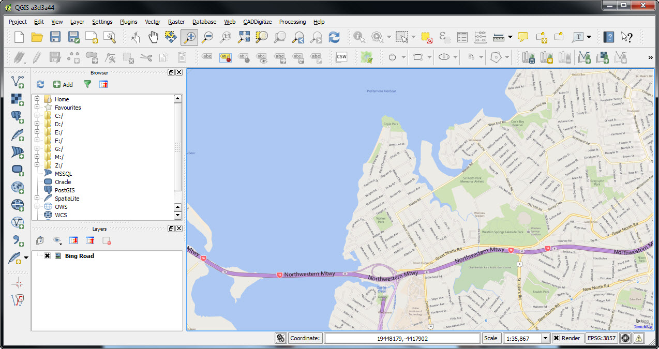Click the Coordinate input field
This screenshot has height=349, width=659.
[x=402, y=338]
